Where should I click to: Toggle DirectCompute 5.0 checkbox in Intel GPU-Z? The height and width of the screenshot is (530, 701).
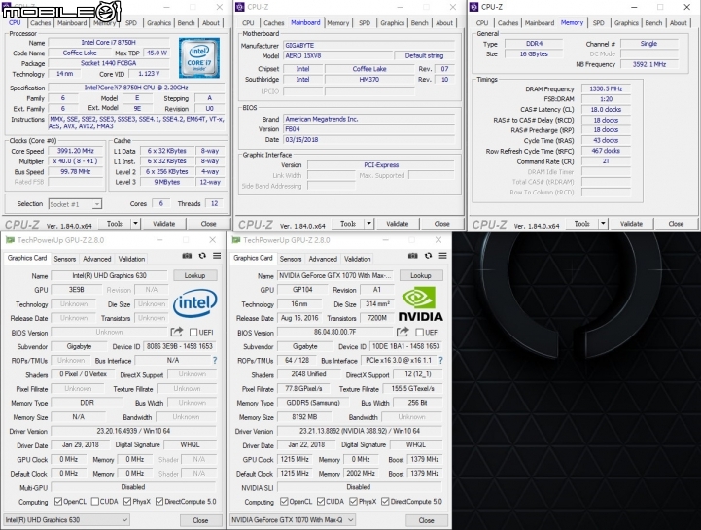[159, 502]
